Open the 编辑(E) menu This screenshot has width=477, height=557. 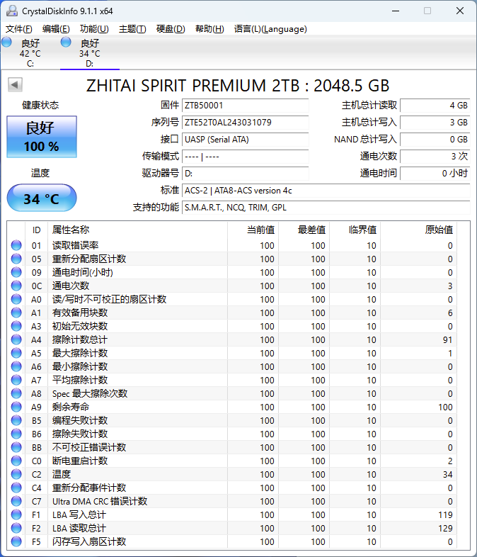pos(56,29)
